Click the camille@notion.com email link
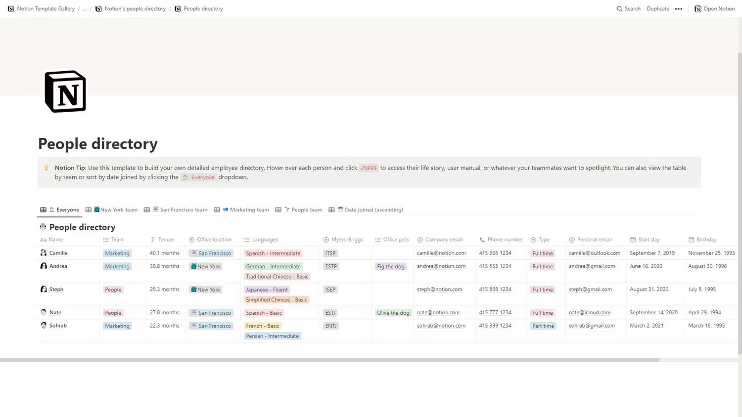742x417 pixels. click(x=441, y=253)
